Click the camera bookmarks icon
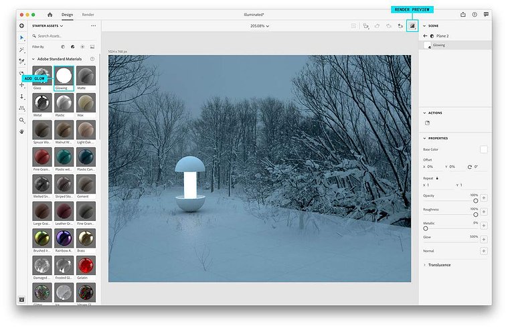This screenshot has width=508, height=328. point(400,26)
